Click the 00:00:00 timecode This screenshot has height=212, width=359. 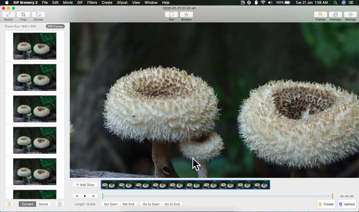point(347,196)
